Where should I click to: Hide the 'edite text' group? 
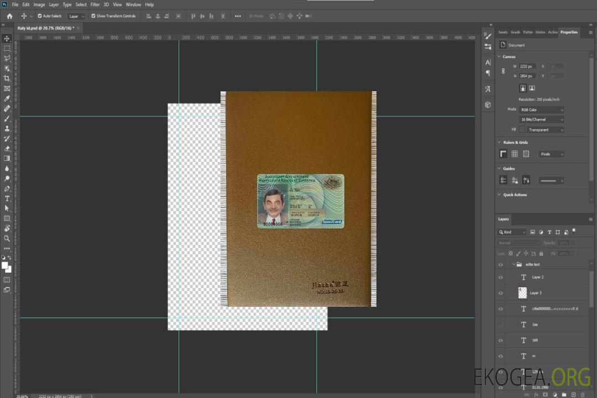point(501,264)
